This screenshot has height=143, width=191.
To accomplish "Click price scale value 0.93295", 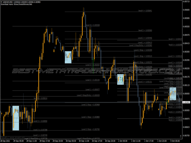I will (186, 60).
